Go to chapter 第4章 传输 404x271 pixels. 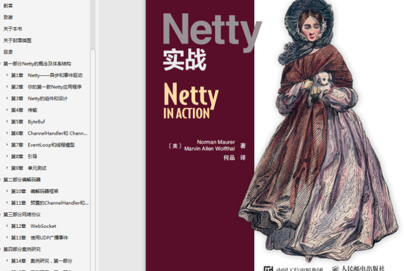[24, 110]
